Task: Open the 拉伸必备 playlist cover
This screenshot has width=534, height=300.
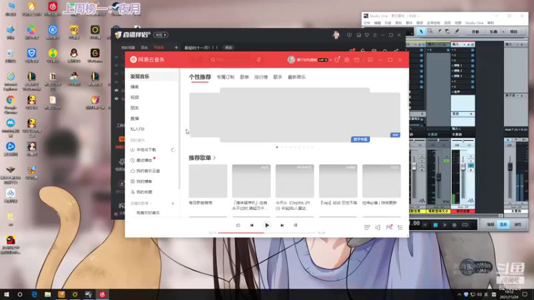Action: click(x=381, y=181)
